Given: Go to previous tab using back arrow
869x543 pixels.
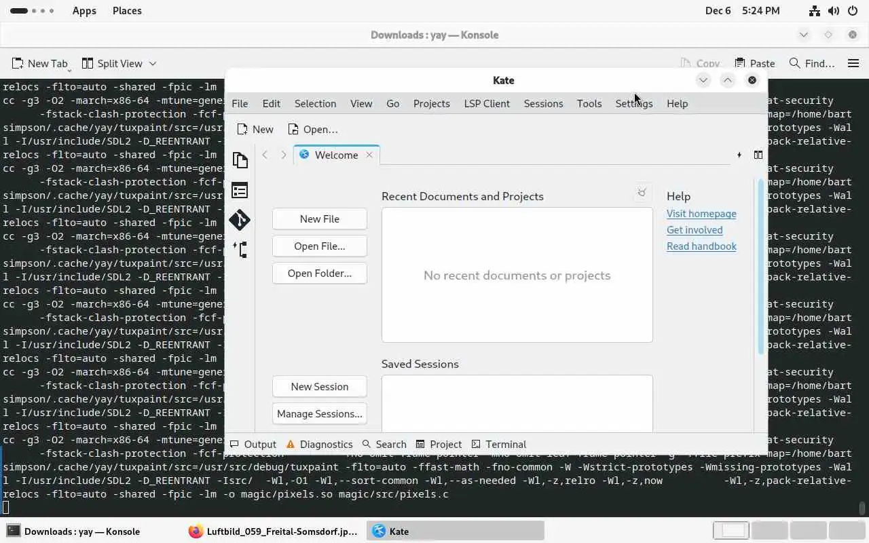Looking at the screenshot, I should click(x=265, y=155).
